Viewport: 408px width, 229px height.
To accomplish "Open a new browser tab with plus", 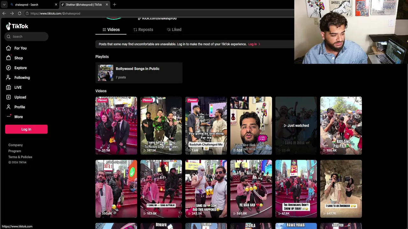I will [x=114, y=4].
